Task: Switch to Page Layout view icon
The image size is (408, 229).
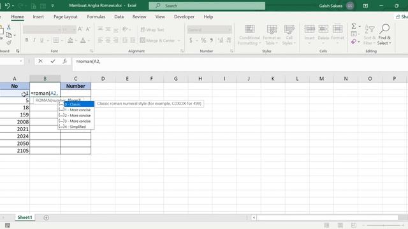Action: [340, 225]
